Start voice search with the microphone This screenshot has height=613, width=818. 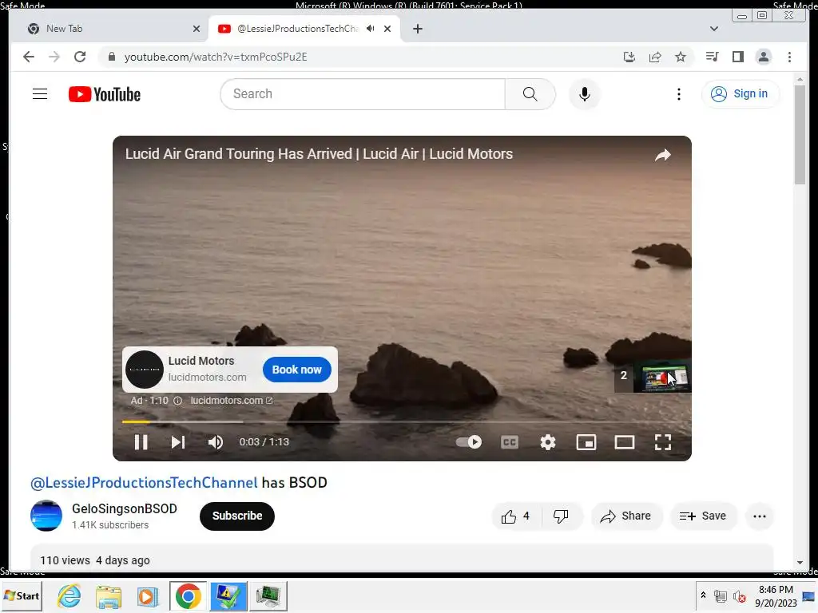pyautogui.click(x=584, y=94)
